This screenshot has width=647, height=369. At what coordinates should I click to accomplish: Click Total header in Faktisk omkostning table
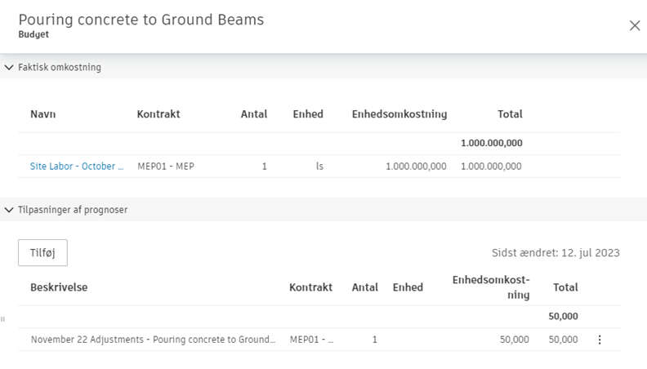510,114
